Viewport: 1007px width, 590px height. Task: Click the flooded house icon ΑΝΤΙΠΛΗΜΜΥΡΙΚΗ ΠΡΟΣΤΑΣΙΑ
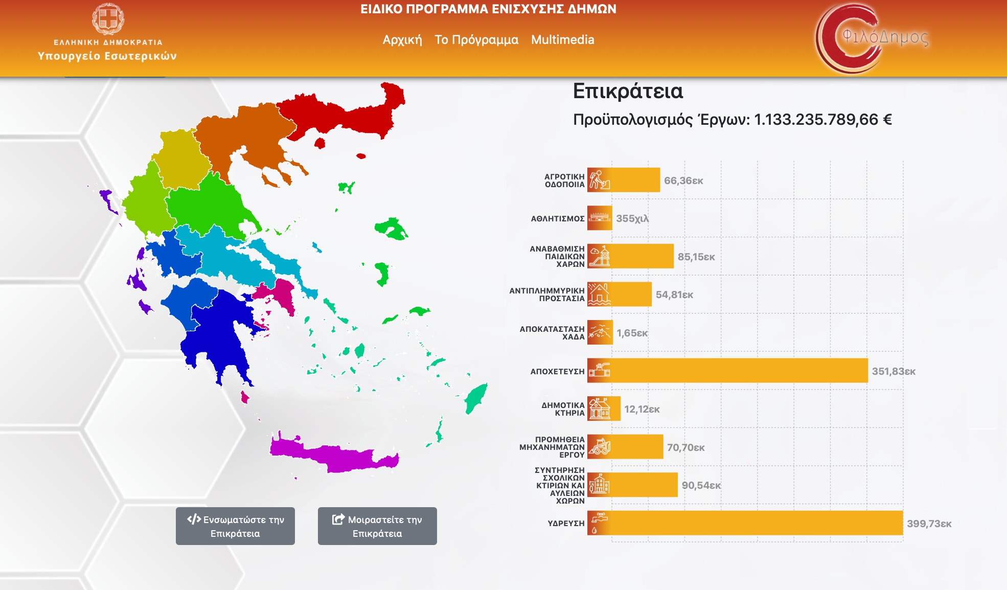(x=600, y=294)
